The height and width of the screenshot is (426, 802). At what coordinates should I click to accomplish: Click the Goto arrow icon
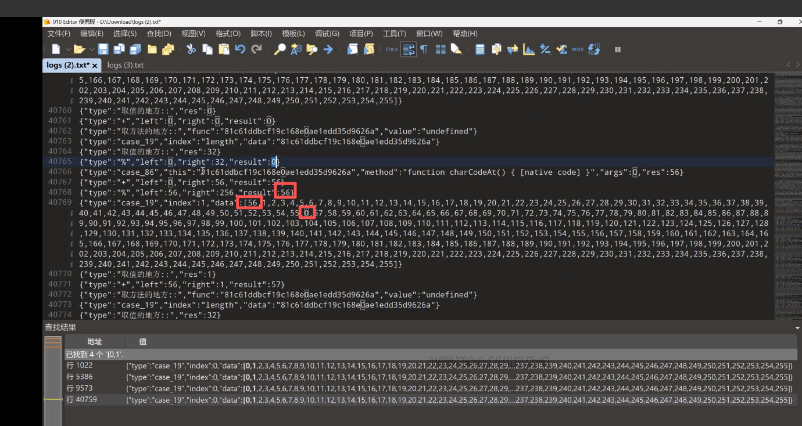click(328, 49)
